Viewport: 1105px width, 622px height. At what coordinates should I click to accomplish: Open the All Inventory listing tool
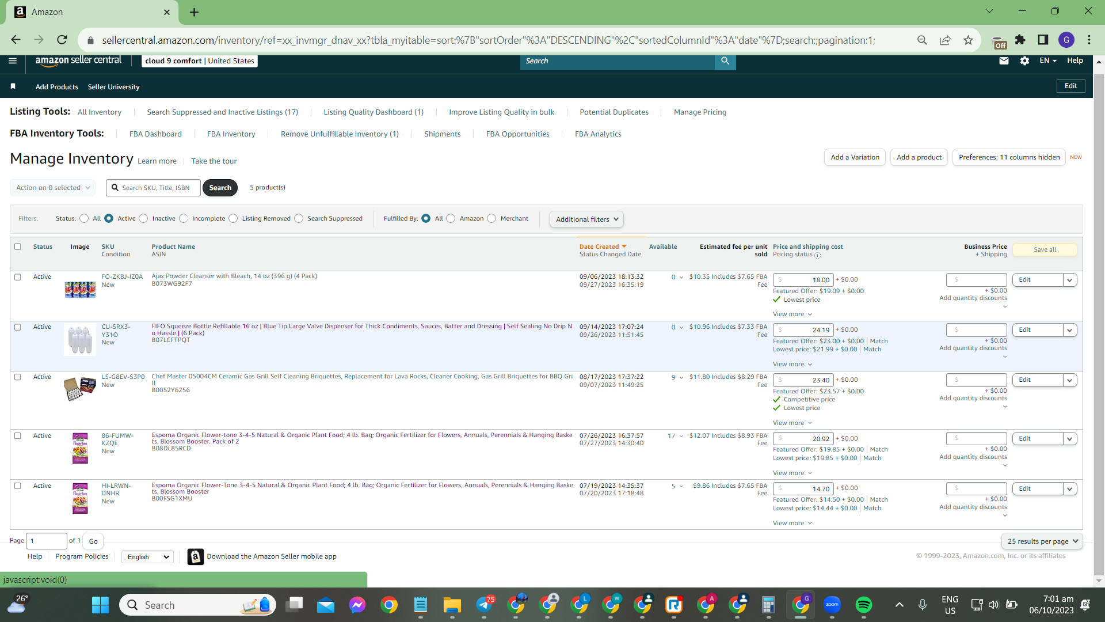[x=100, y=112]
